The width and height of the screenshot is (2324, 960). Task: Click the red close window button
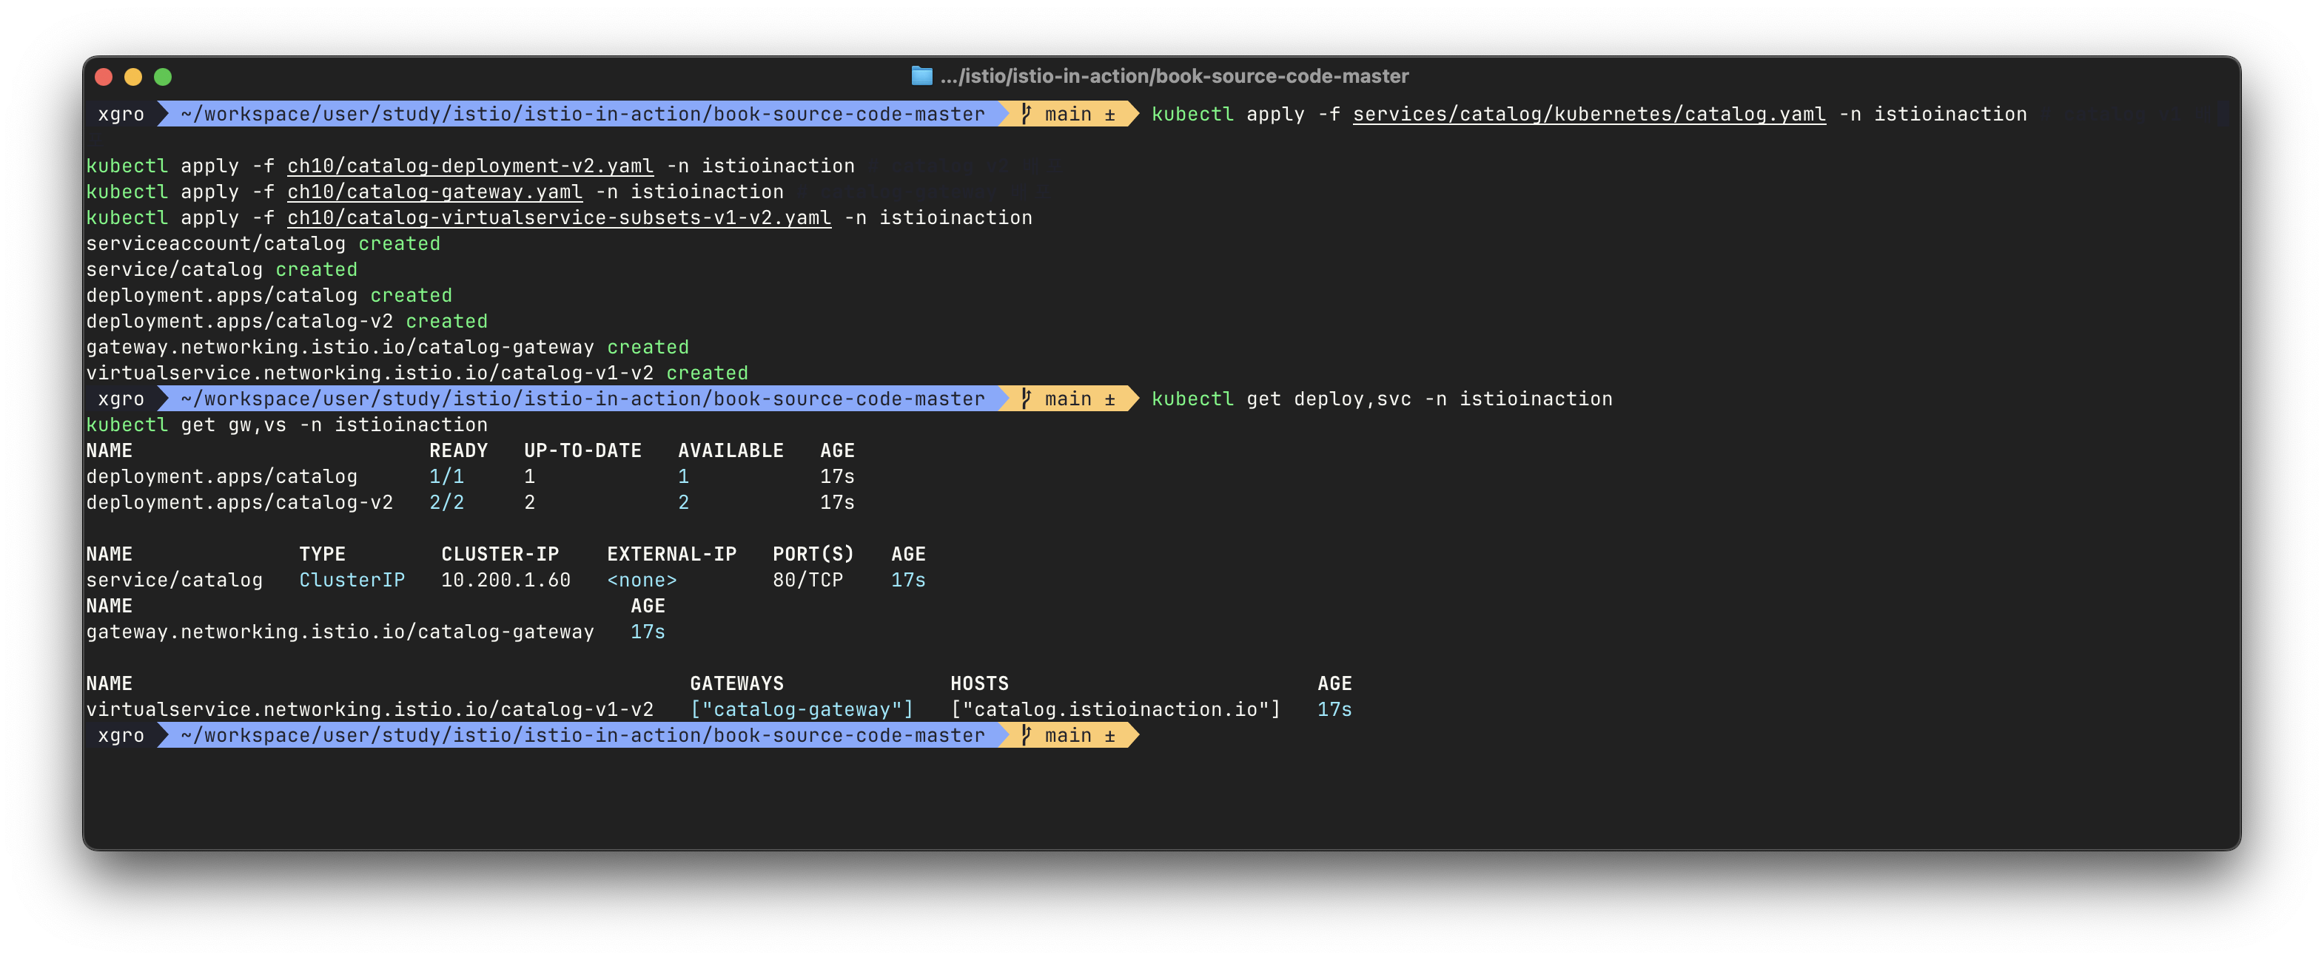(x=104, y=77)
